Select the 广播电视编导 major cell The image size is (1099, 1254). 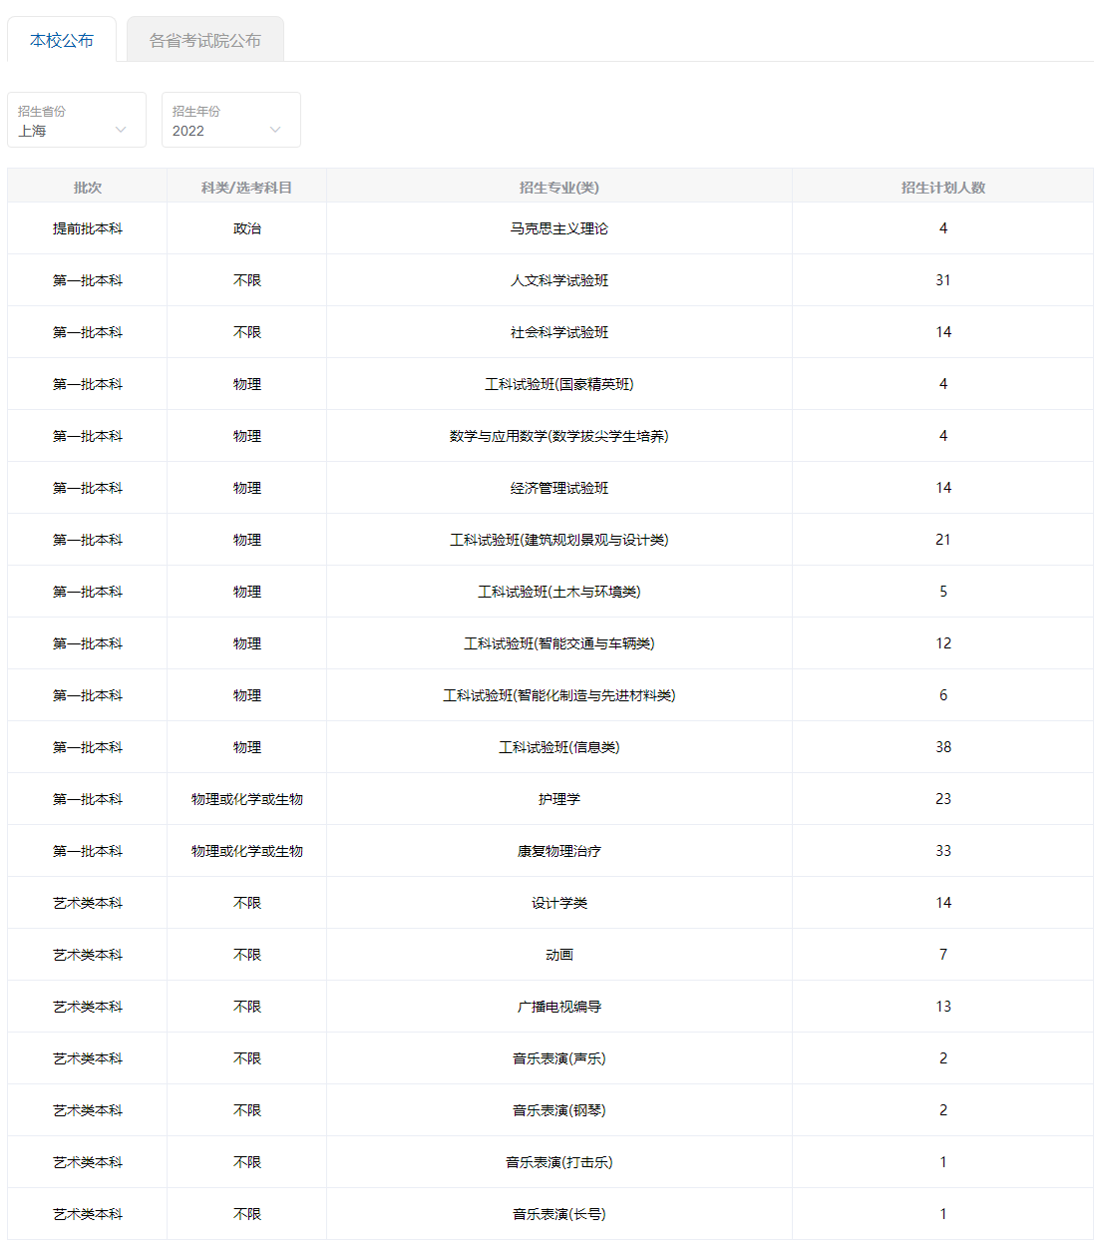pos(558,1007)
